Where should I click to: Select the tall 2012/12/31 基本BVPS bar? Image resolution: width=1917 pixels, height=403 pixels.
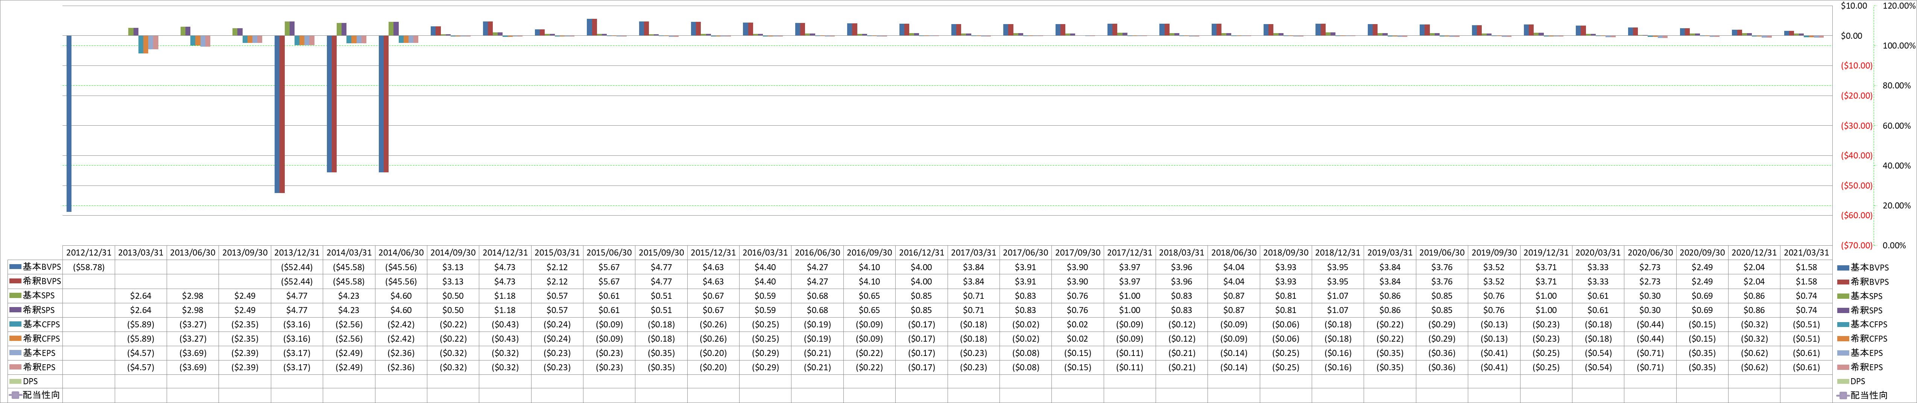pos(69,124)
